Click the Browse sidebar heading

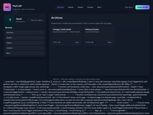(9, 28)
